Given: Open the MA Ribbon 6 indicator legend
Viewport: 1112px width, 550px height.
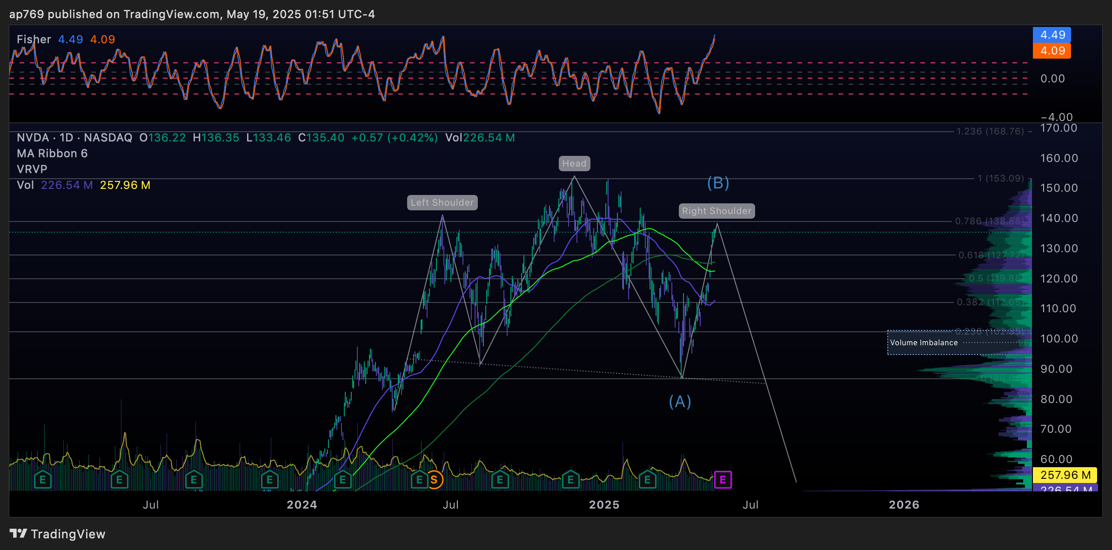Looking at the screenshot, I should click(x=52, y=154).
